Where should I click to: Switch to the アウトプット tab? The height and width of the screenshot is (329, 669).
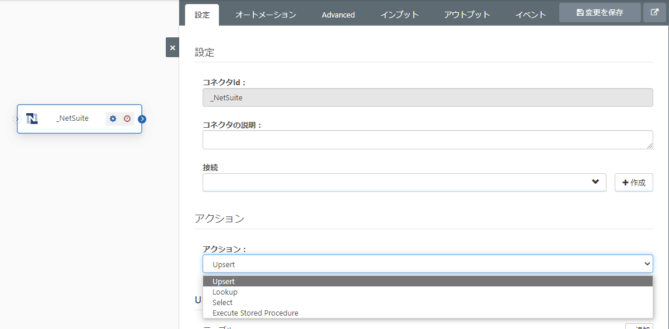point(466,15)
